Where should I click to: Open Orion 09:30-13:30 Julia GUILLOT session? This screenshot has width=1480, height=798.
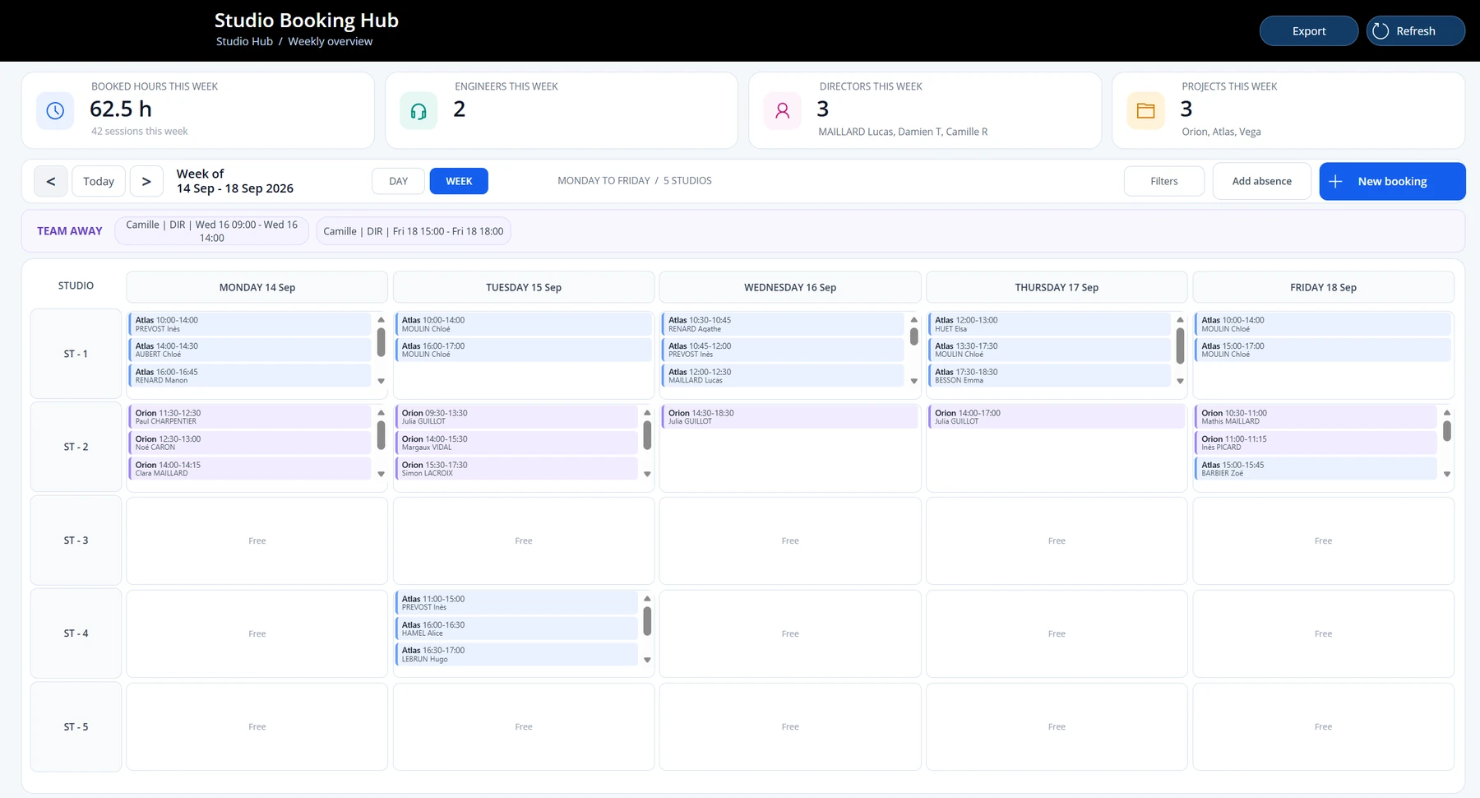(x=516, y=417)
